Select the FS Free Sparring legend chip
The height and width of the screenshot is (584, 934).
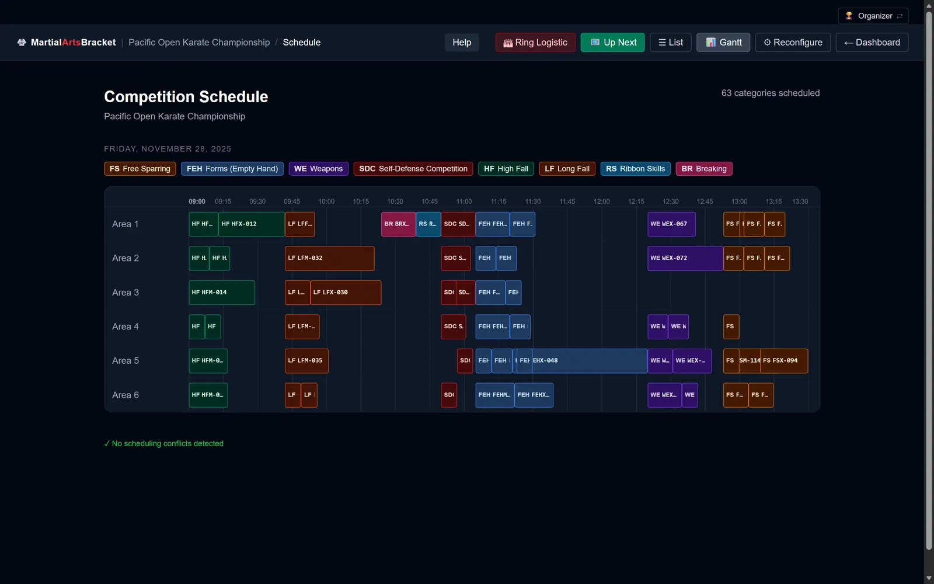(140, 169)
